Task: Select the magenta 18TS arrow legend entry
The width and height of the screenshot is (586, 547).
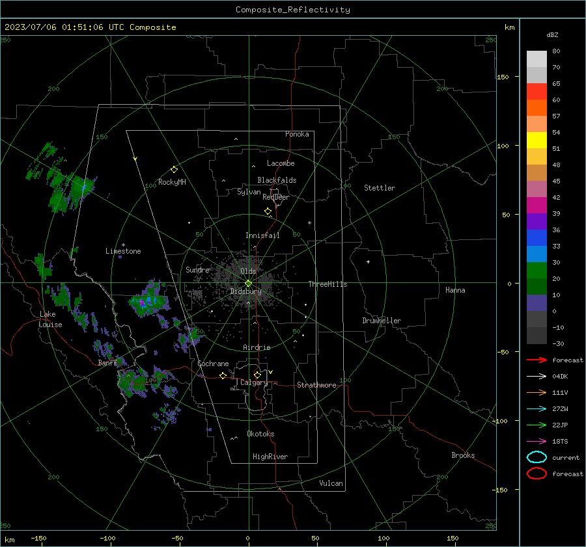Action: [x=537, y=442]
